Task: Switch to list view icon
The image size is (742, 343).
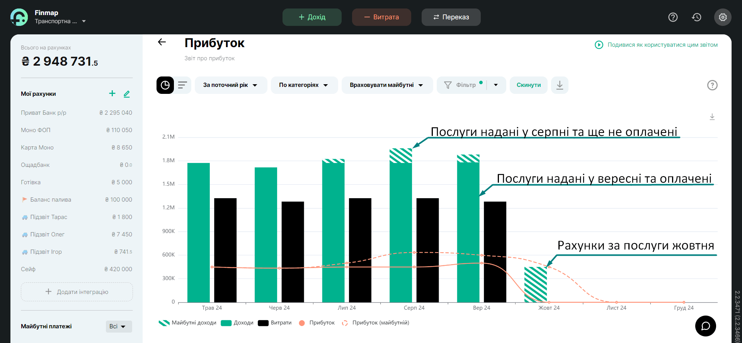Action: tap(182, 85)
